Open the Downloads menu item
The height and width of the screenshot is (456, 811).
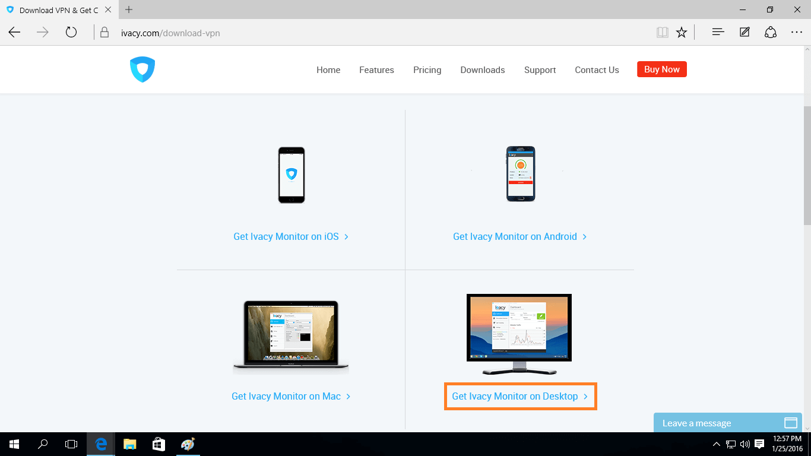click(483, 69)
